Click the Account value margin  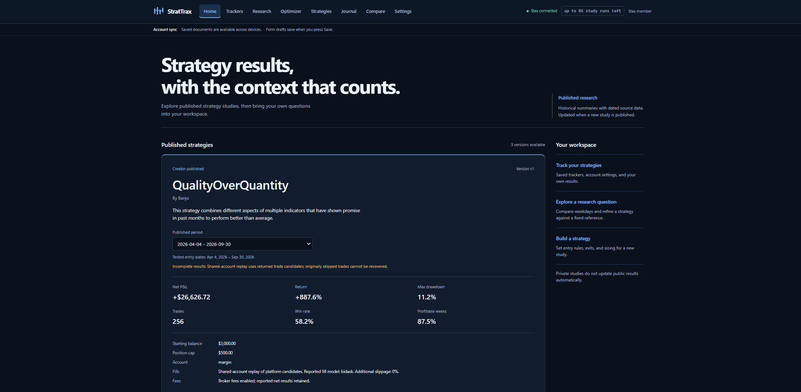point(224,362)
